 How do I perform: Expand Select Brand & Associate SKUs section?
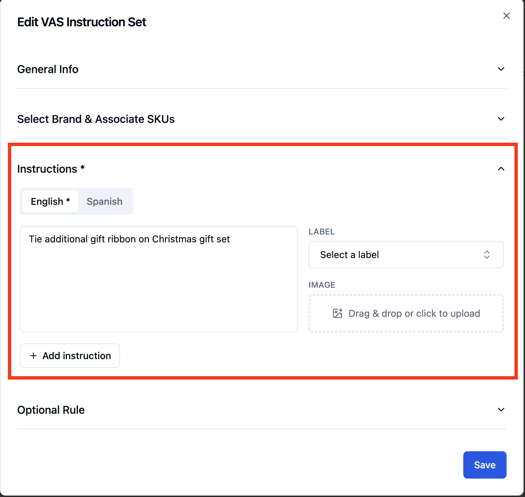(x=261, y=119)
